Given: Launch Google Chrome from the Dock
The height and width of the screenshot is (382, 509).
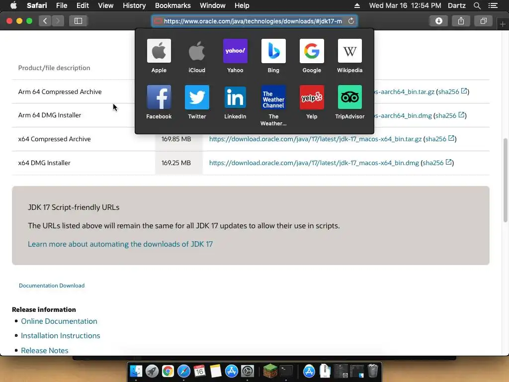Looking at the screenshot, I should [168, 371].
